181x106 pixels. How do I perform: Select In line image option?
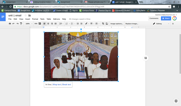pyautogui.click(x=48, y=85)
